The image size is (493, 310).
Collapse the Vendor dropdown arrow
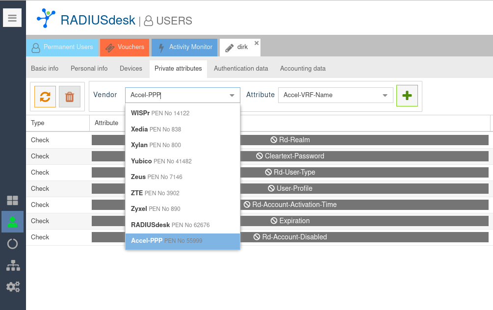point(232,95)
